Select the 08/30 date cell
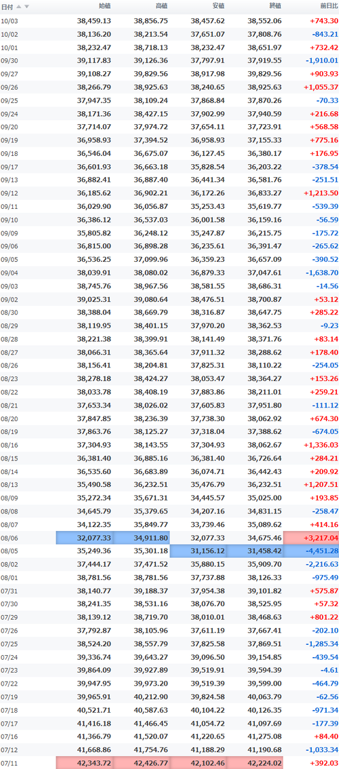This screenshot has width=339, height=769. coord(9,313)
